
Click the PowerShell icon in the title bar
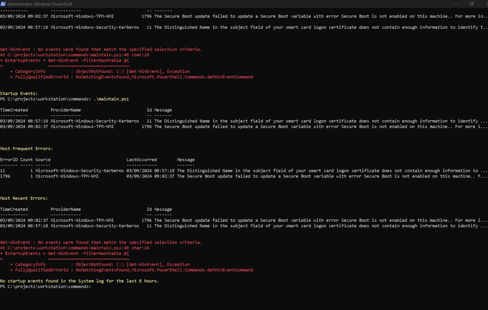(3, 4)
